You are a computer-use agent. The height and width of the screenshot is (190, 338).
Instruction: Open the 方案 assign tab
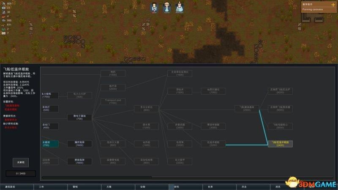[118, 187]
